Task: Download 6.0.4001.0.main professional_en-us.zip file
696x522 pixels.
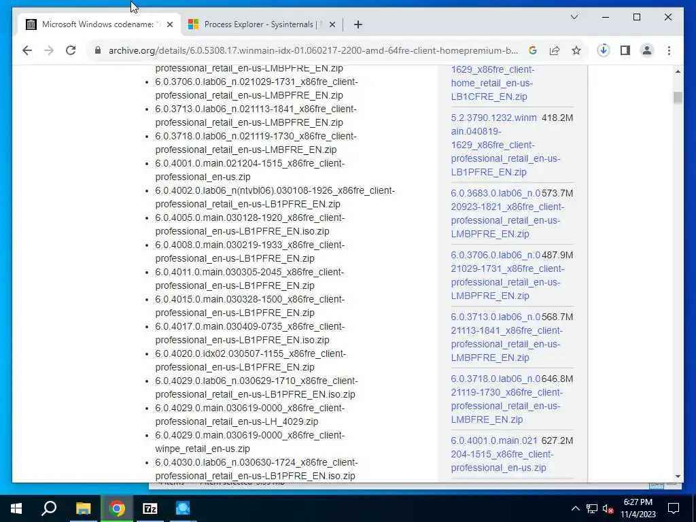Action: tap(502, 454)
